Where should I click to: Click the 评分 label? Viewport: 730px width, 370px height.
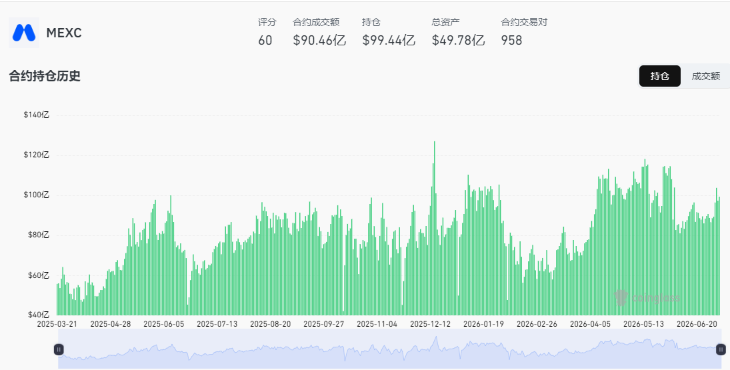pos(267,22)
